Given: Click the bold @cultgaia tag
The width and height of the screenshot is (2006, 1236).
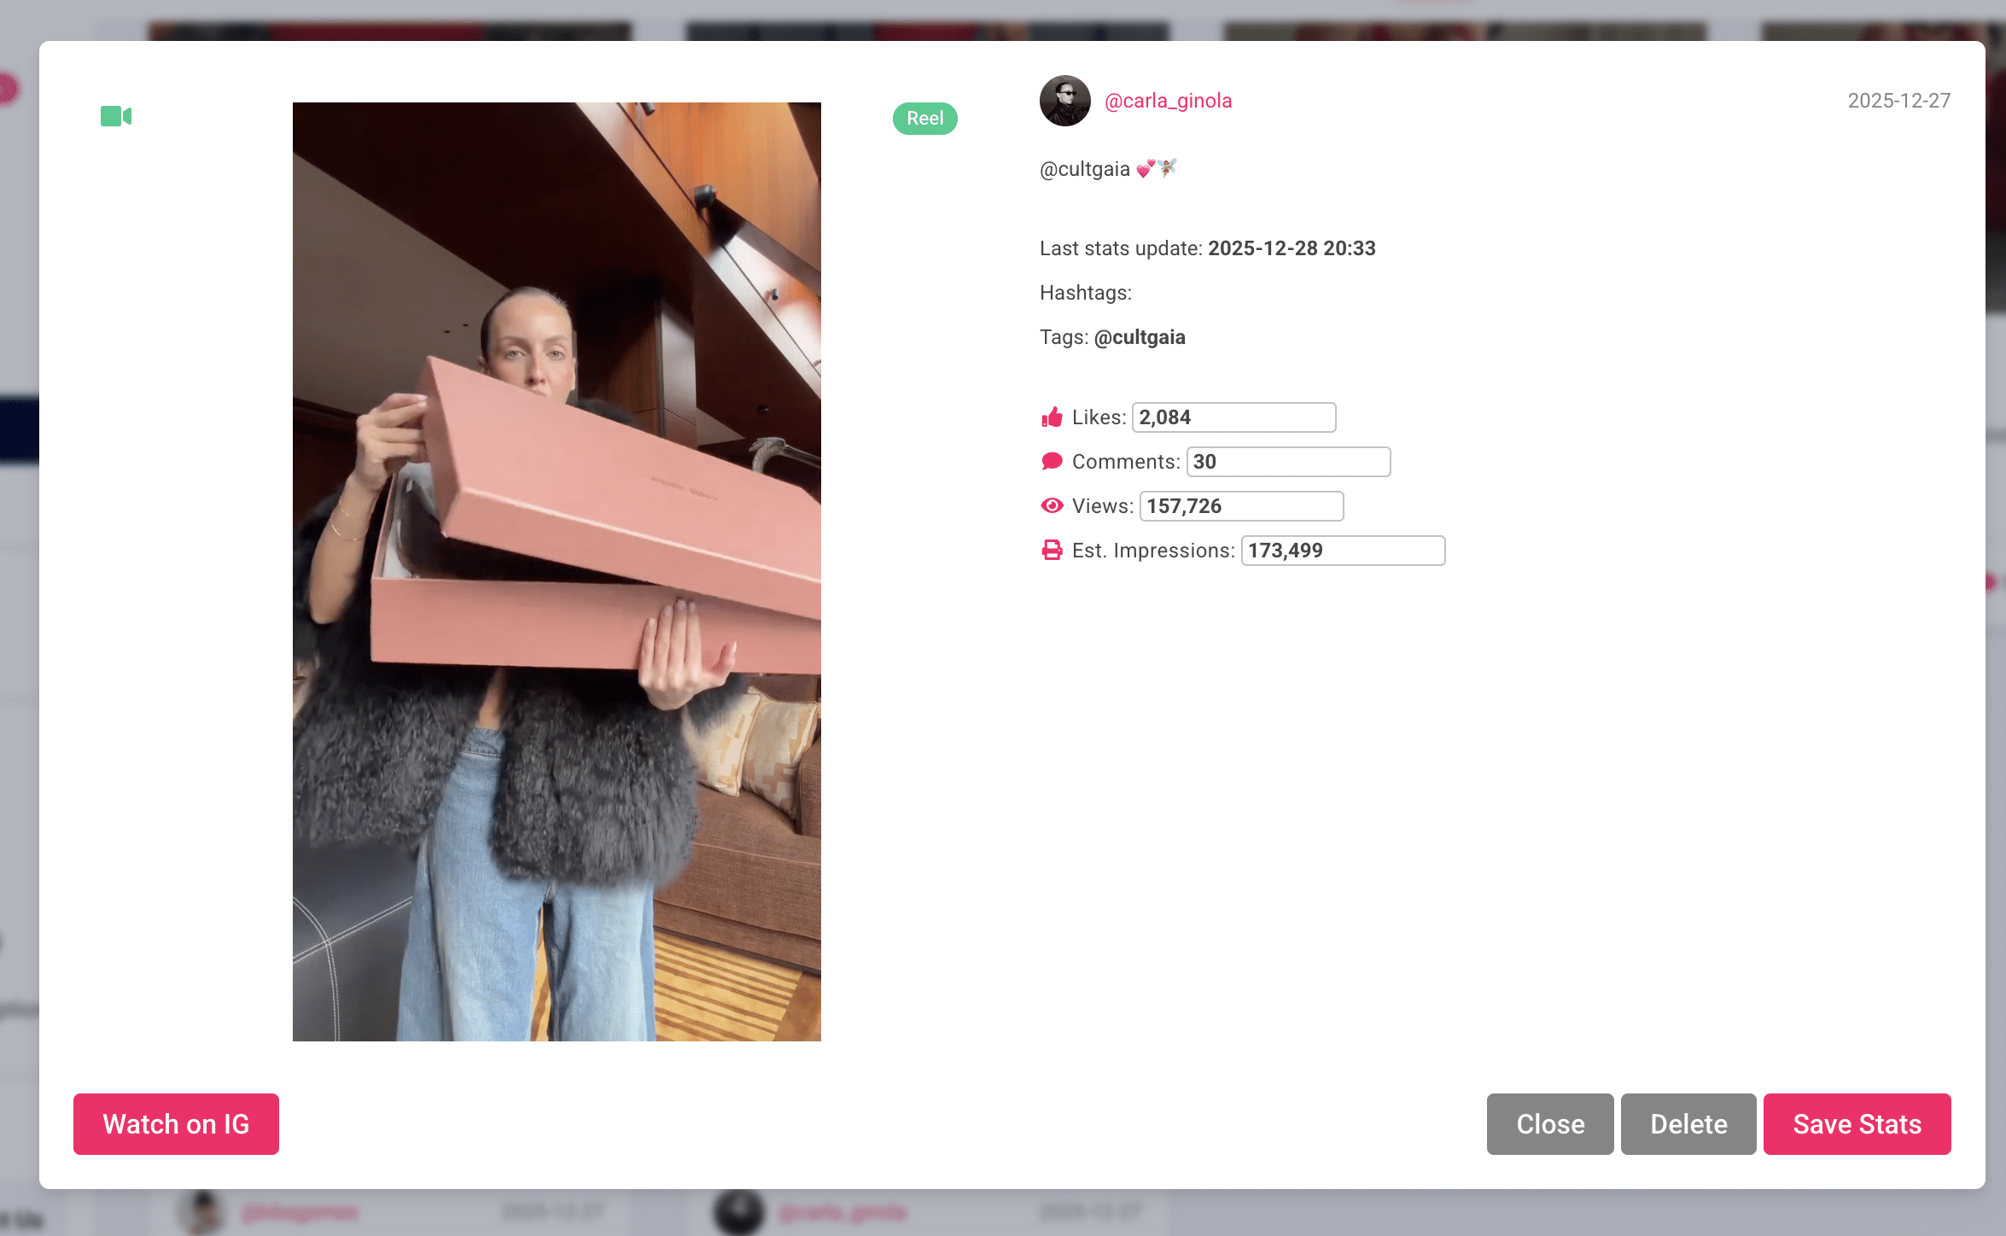Looking at the screenshot, I should [x=1140, y=337].
